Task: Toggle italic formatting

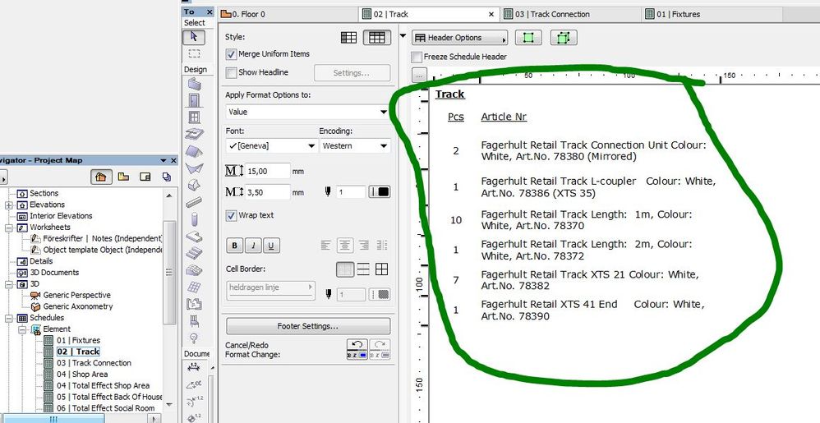Action: pos(252,246)
